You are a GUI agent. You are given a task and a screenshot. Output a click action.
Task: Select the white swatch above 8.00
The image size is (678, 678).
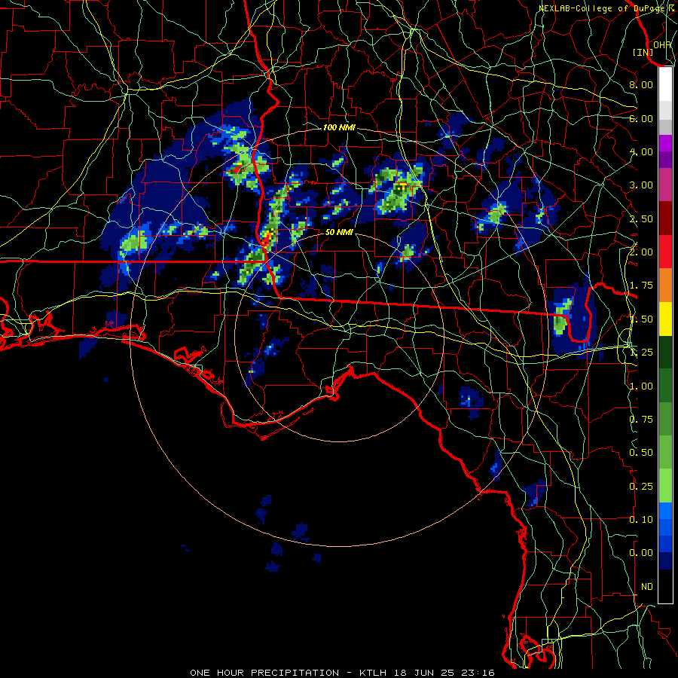665,84
